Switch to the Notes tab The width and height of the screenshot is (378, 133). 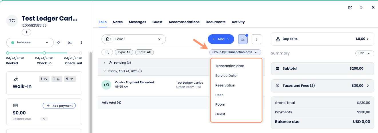click(118, 22)
